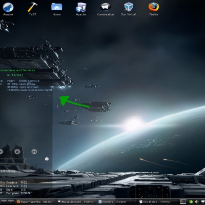
Task: Click the Leechers value in torrent widget
Action: point(24,186)
